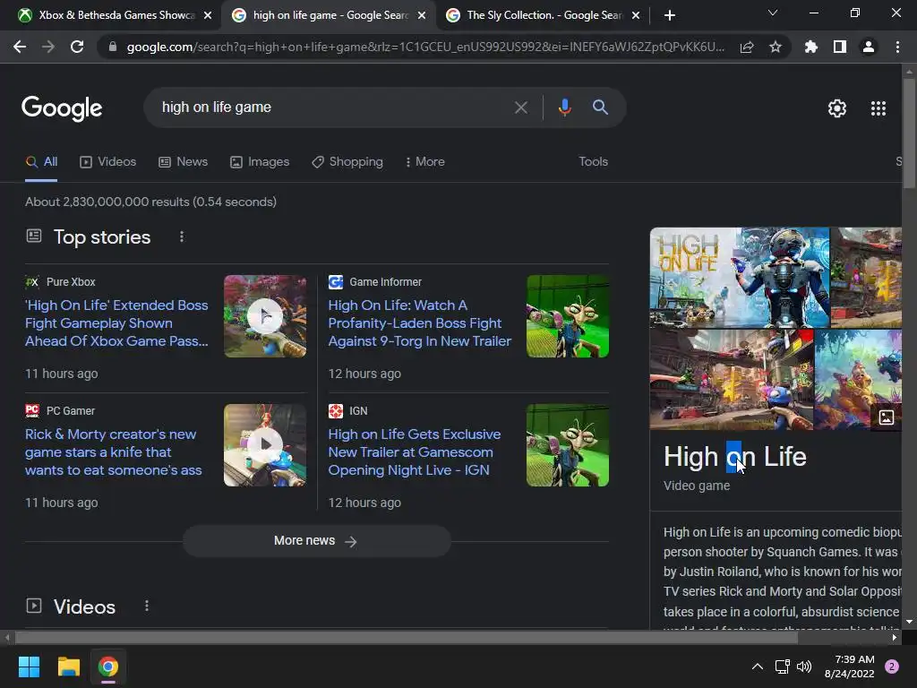Open Top stories three-dot options

[x=182, y=236]
